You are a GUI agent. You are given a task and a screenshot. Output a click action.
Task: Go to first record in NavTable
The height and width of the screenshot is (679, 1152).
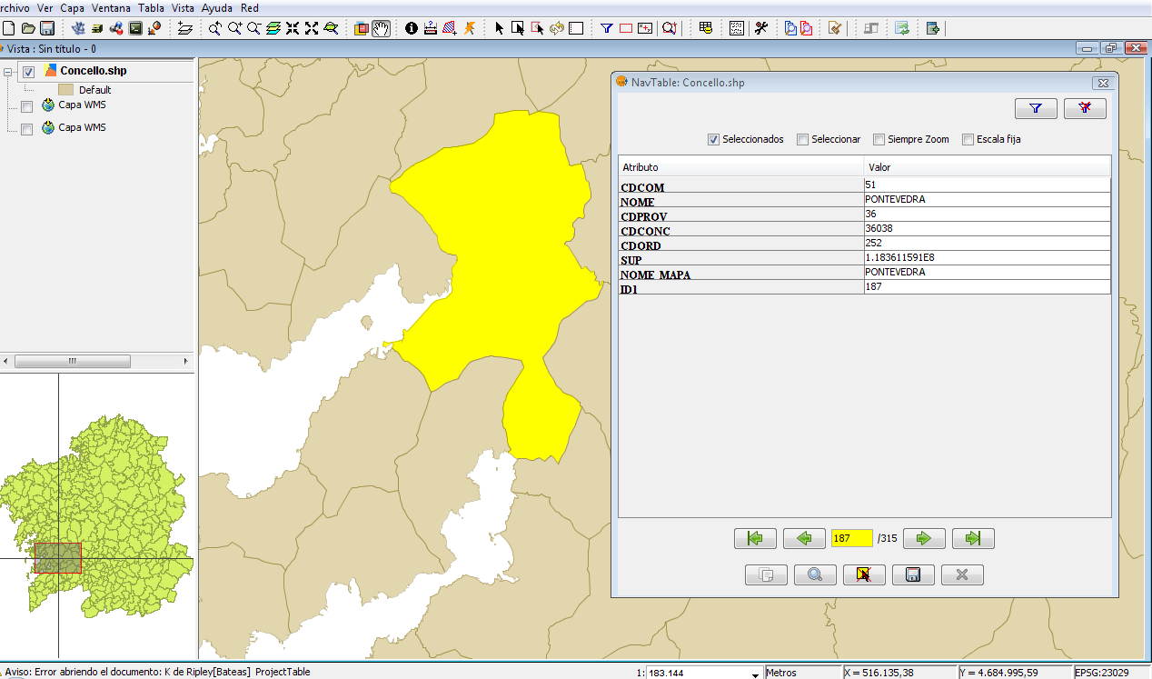click(x=755, y=538)
